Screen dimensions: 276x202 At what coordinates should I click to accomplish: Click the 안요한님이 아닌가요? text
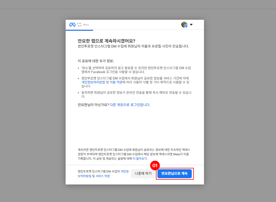(x=93, y=105)
